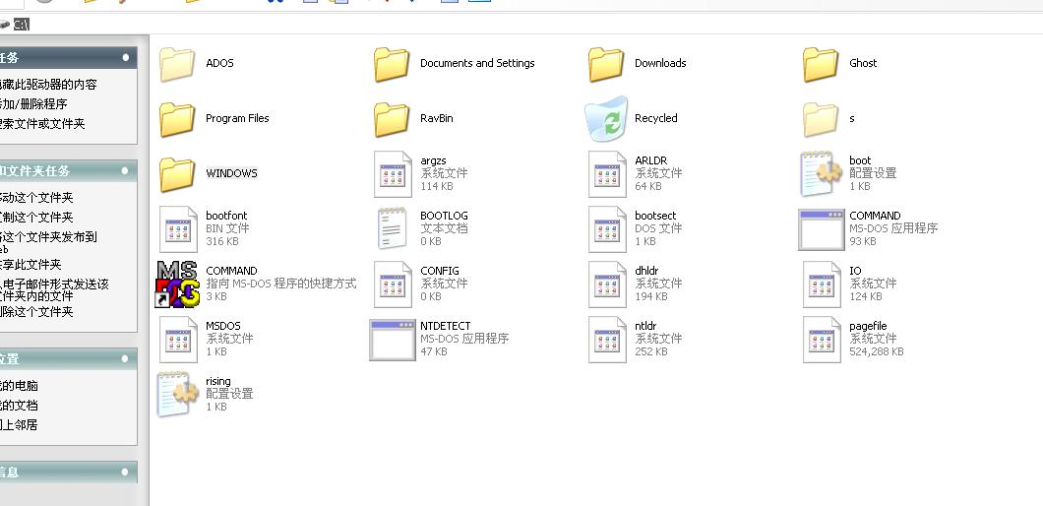This screenshot has height=506, width=1043.
Task: Click the NTDETECT application icon
Action: tap(393, 341)
